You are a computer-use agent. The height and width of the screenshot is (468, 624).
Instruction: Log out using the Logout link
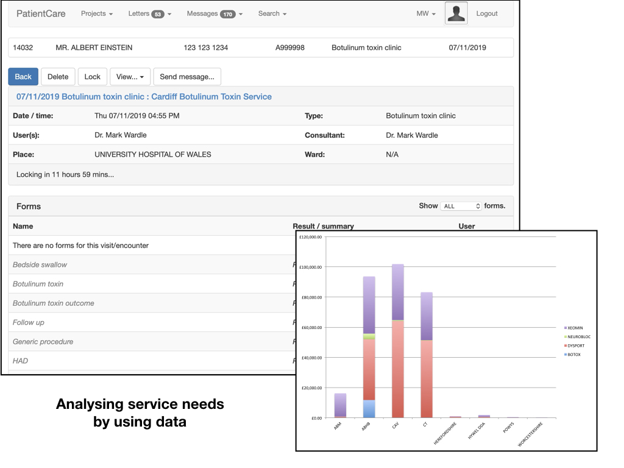coord(486,13)
